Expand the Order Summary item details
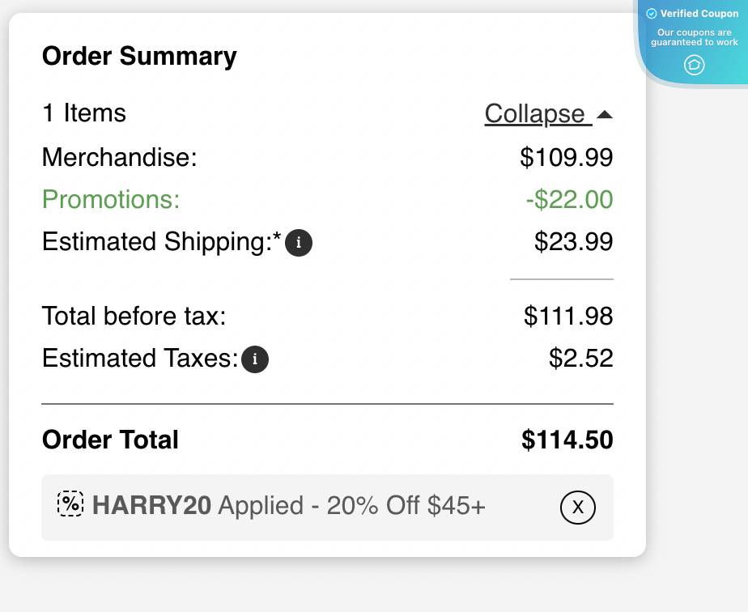The image size is (748, 612). point(538,114)
